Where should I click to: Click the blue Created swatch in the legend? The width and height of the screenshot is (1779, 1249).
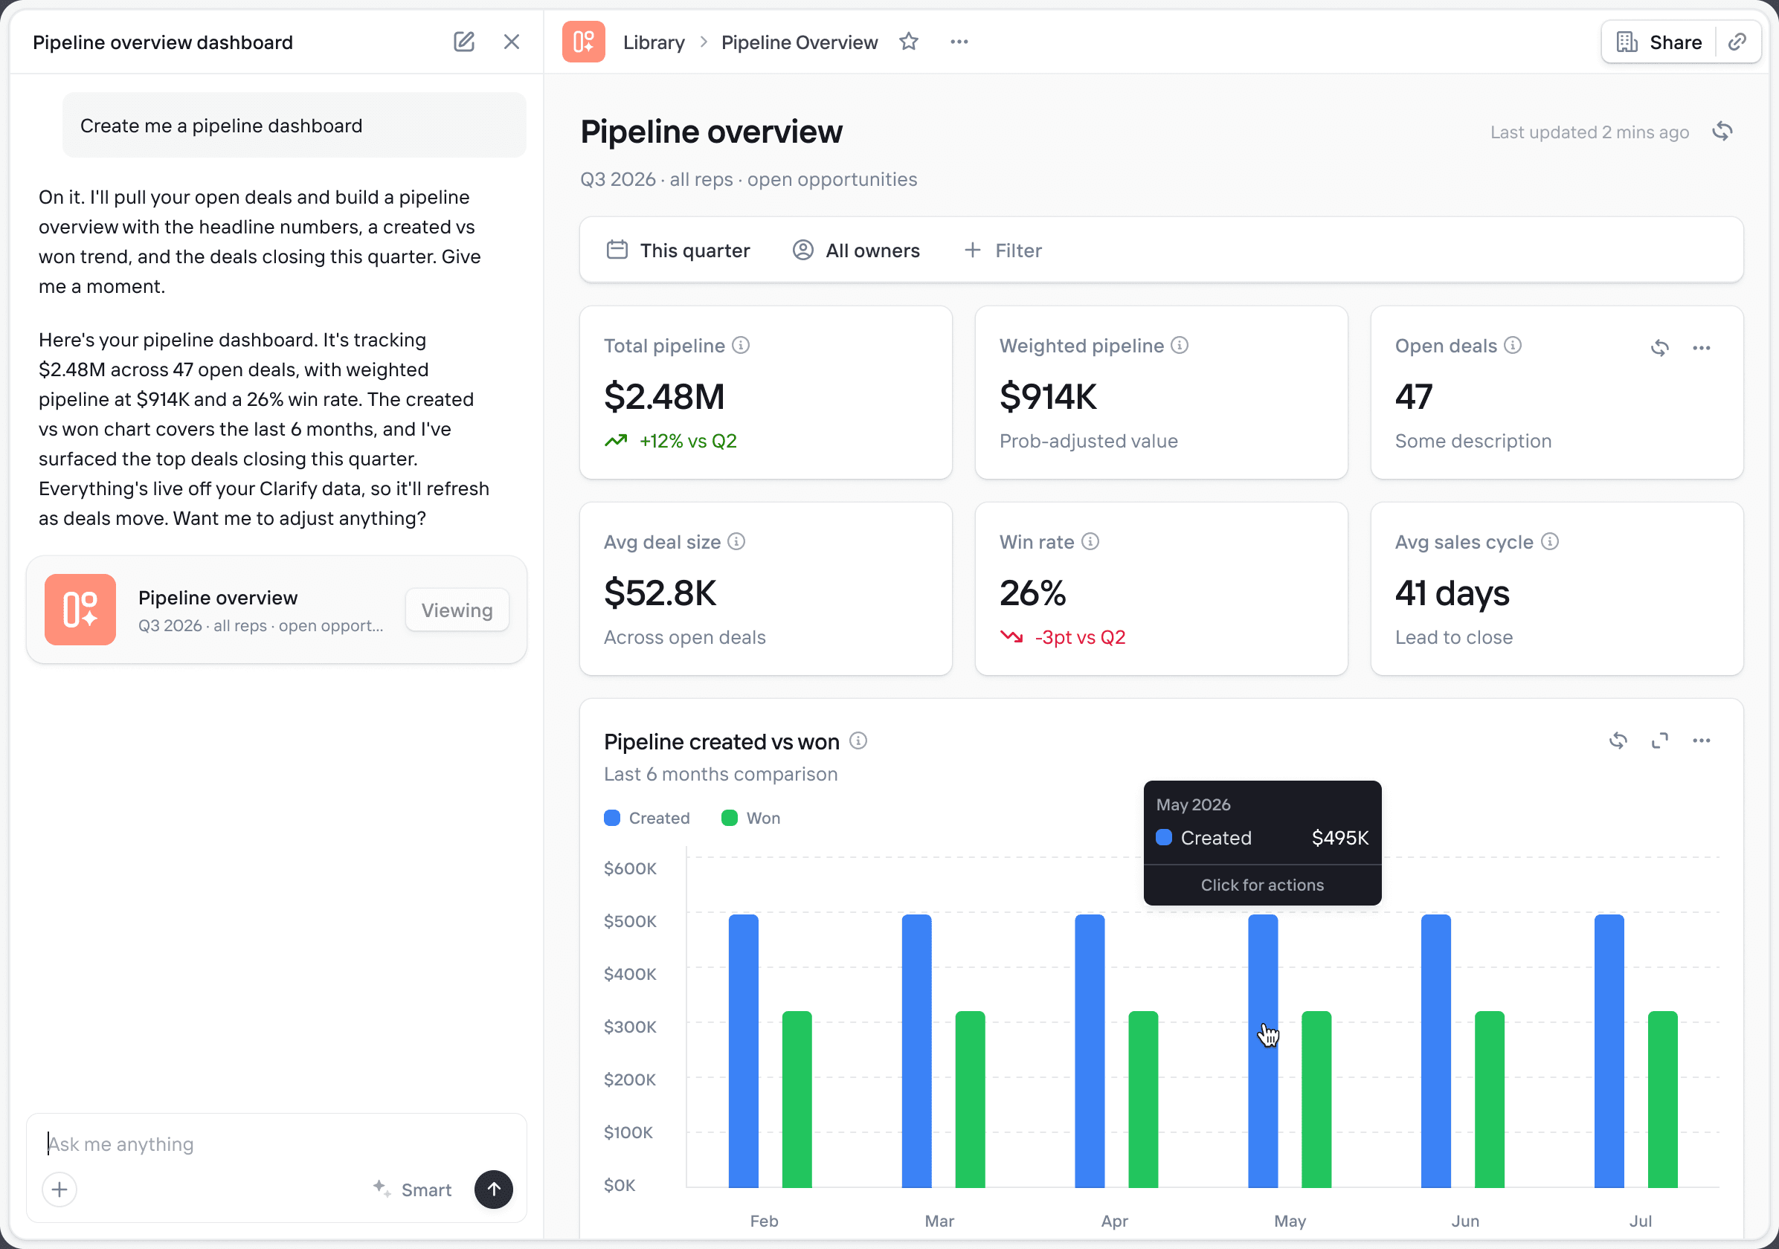pyautogui.click(x=612, y=819)
